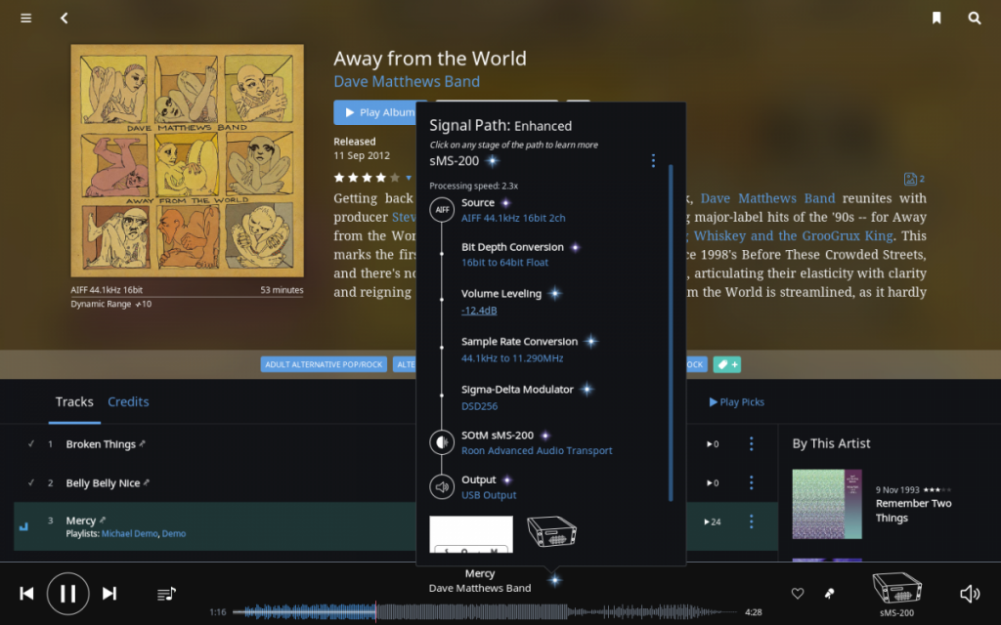Open the three-dot menu for Broken Things

[x=751, y=444]
